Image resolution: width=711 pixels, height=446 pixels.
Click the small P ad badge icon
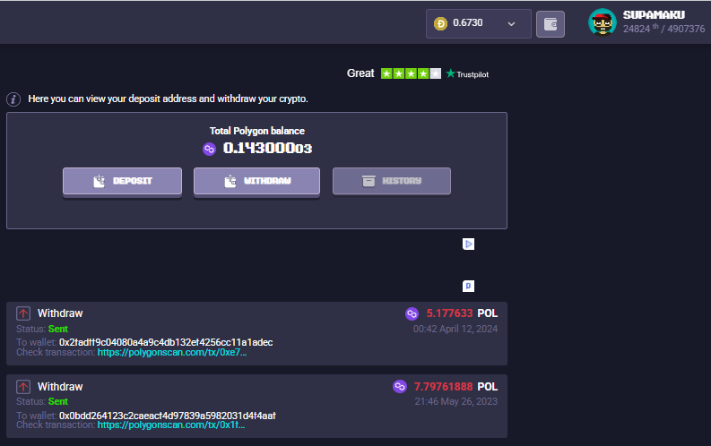468,287
